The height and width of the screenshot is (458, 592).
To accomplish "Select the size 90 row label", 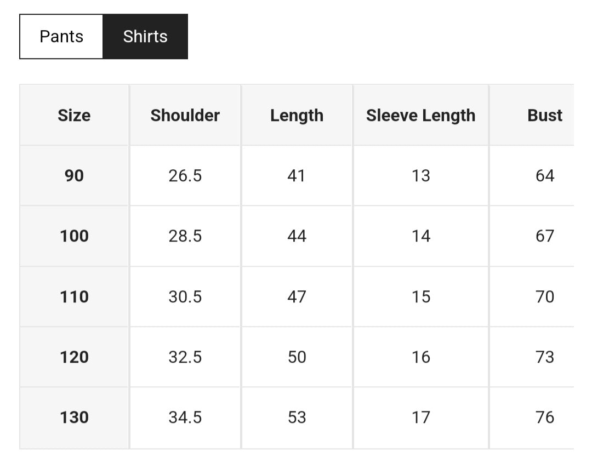I will (x=74, y=176).
